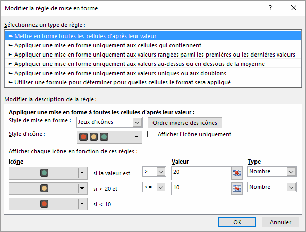Open the help question mark in title bar
Viewport: 306px width, 232px height.
point(270,8)
